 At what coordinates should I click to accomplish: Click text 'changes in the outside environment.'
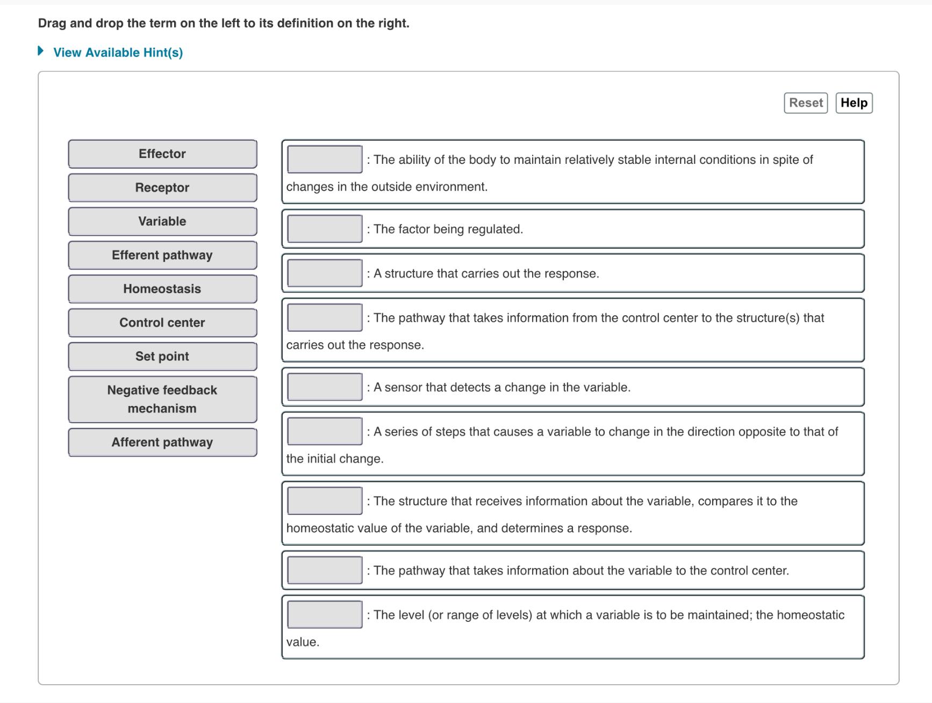[387, 187]
